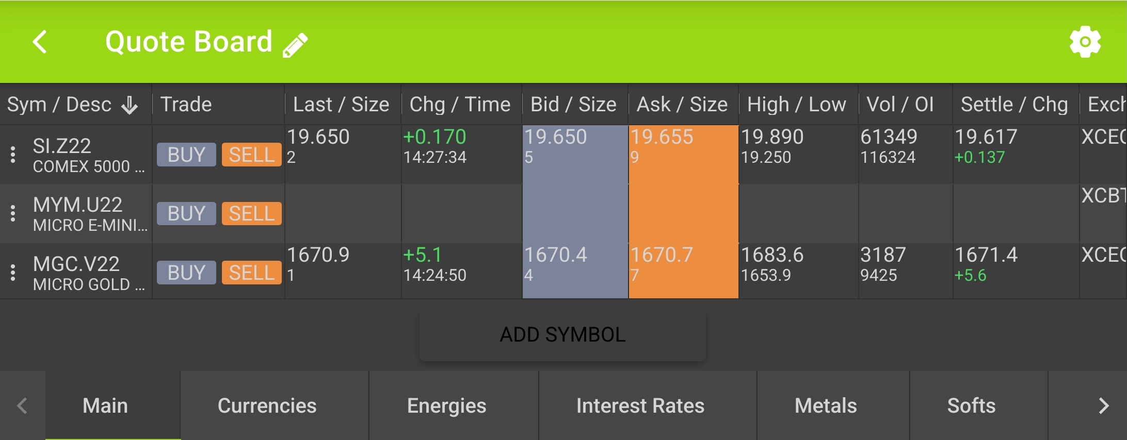
Task: Switch to the Energies tab
Action: [x=446, y=405]
